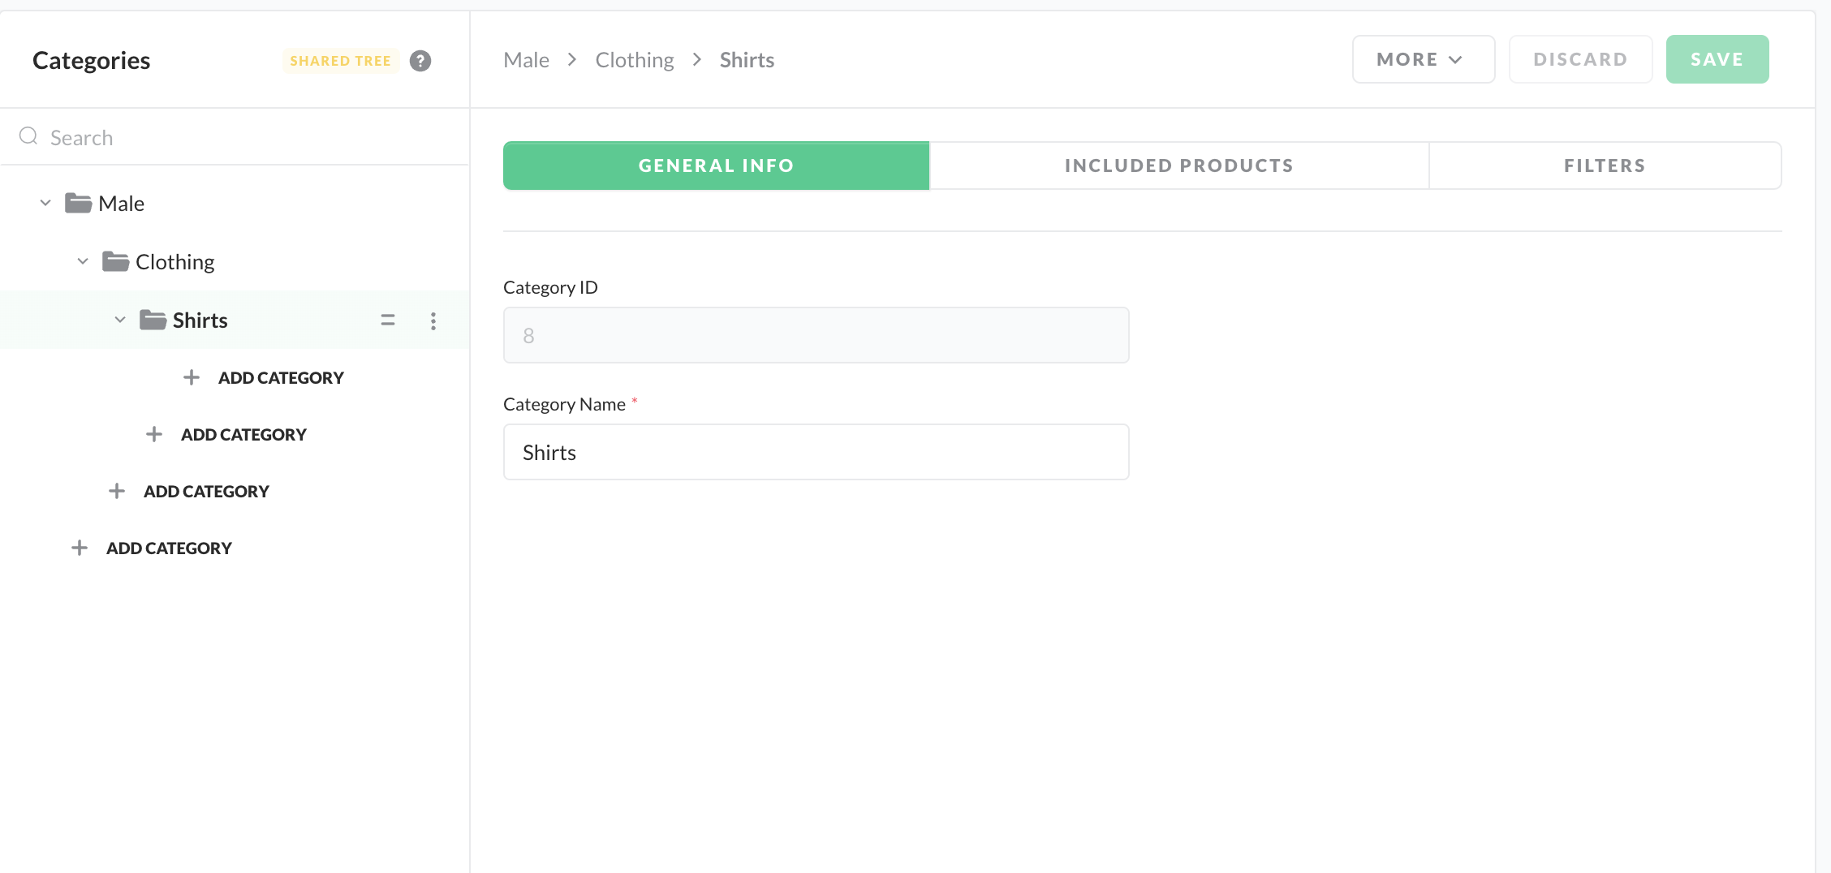1831x873 pixels.
Task: Click plus icon for root-level Add Category
Action: click(80, 548)
